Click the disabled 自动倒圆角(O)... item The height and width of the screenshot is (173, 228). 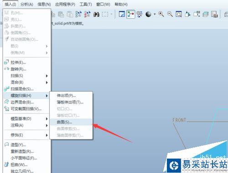click(26, 39)
